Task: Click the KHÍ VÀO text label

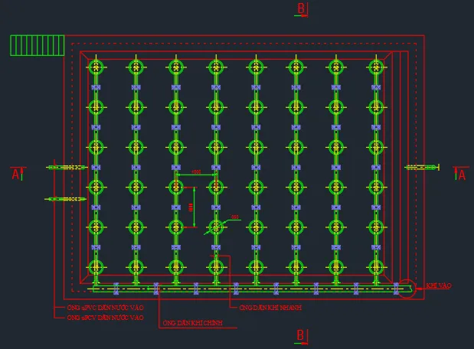Action: (x=439, y=285)
